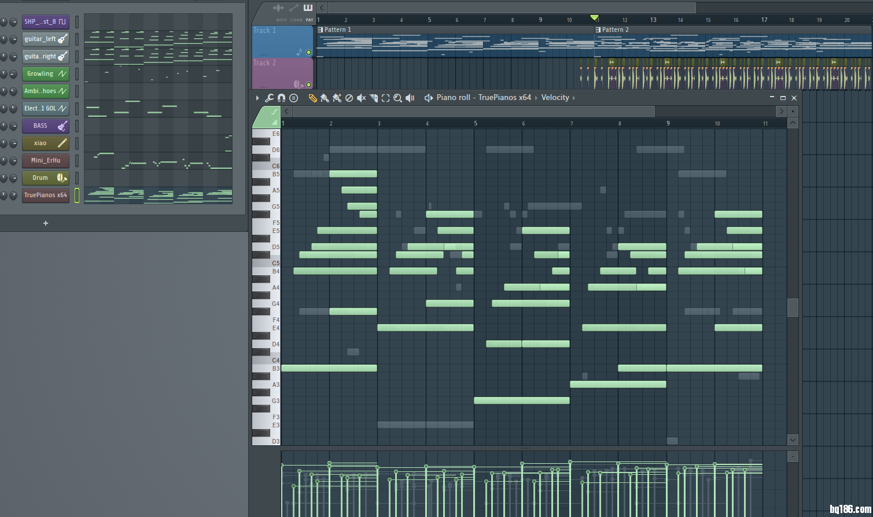
Task: Open the Pattern 1 clip menu icon
Action: click(321, 29)
